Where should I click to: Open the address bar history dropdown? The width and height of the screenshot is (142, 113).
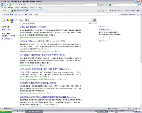click(x=98, y=5)
